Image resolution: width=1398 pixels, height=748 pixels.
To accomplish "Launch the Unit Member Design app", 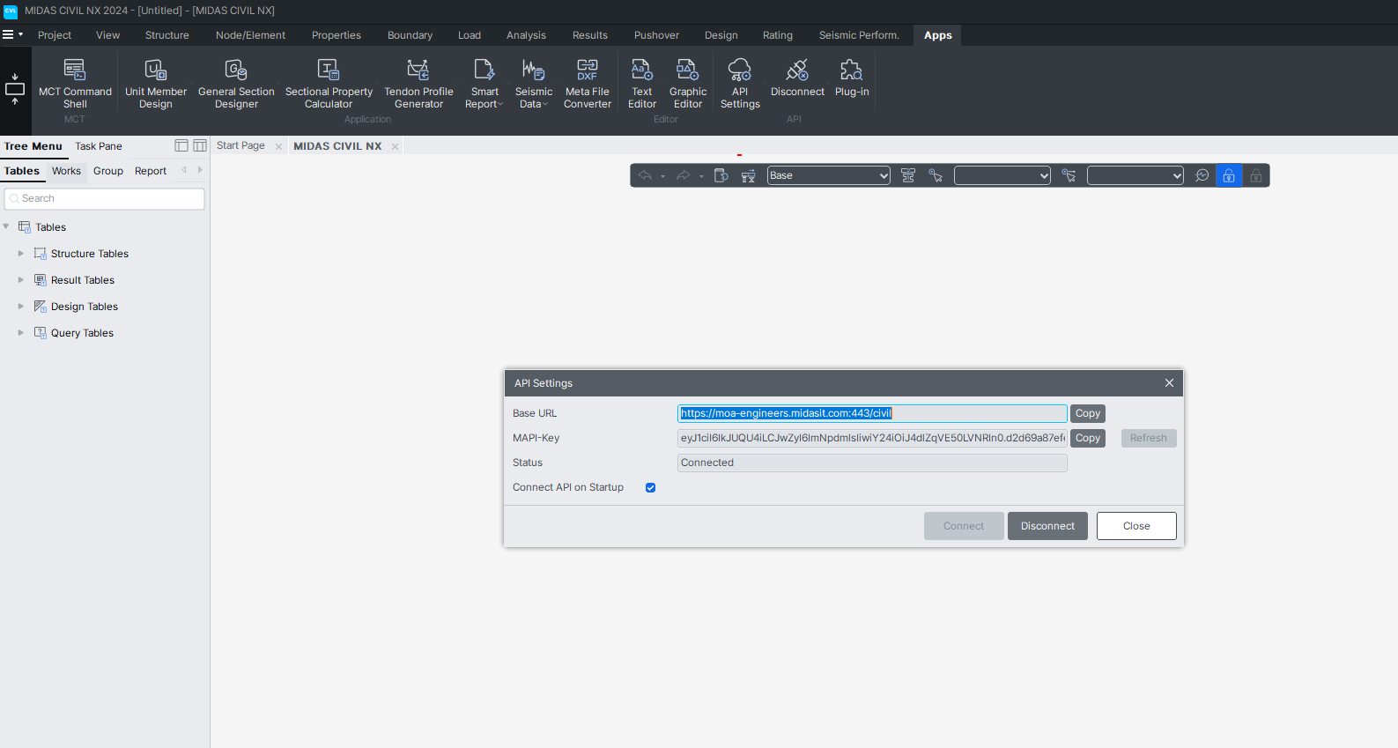I will point(156,84).
